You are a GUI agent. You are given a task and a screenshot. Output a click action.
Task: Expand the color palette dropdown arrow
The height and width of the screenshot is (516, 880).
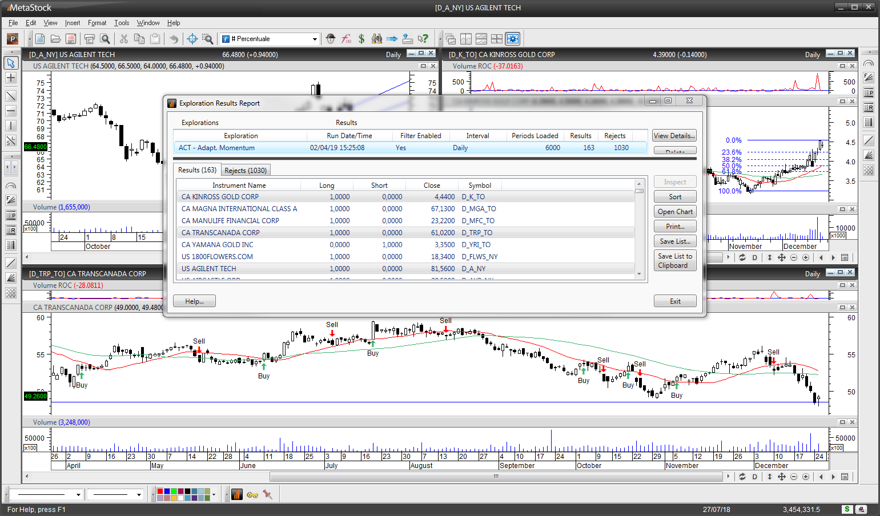(214, 494)
